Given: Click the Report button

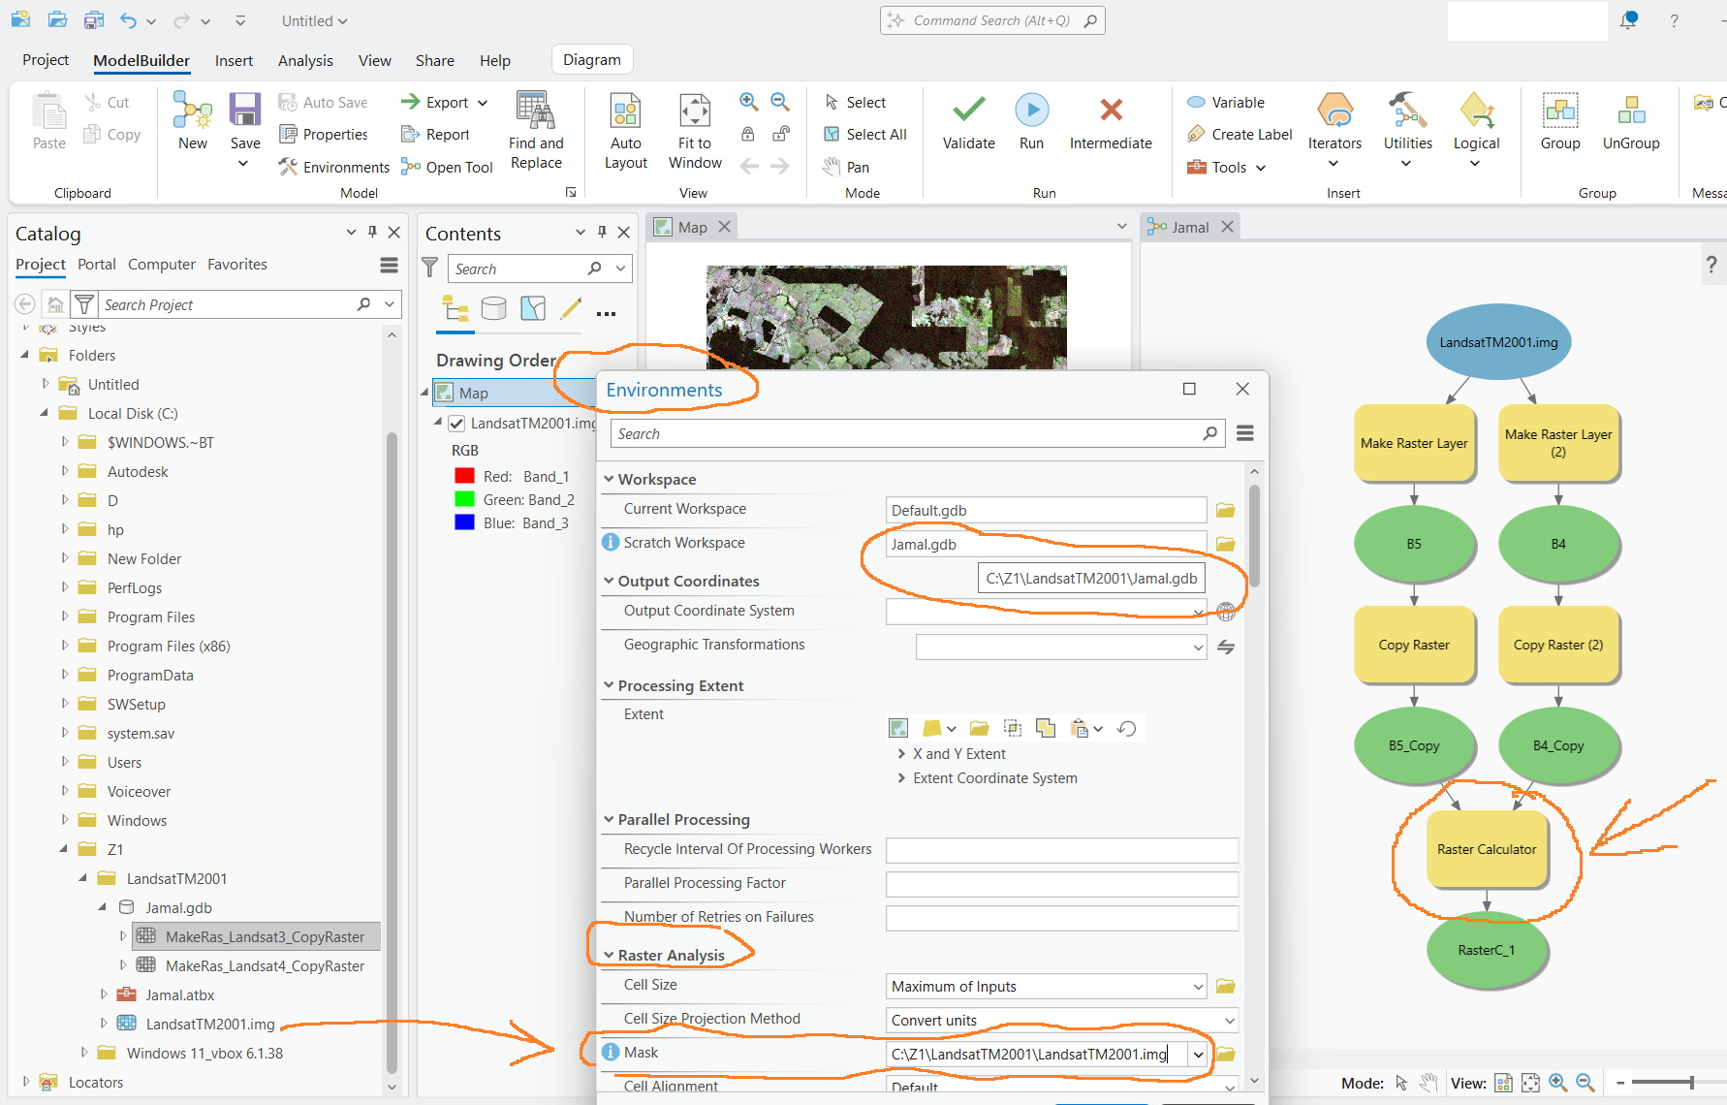Looking at the screenshot, I should pyautogui.click(x=437, y=134).
